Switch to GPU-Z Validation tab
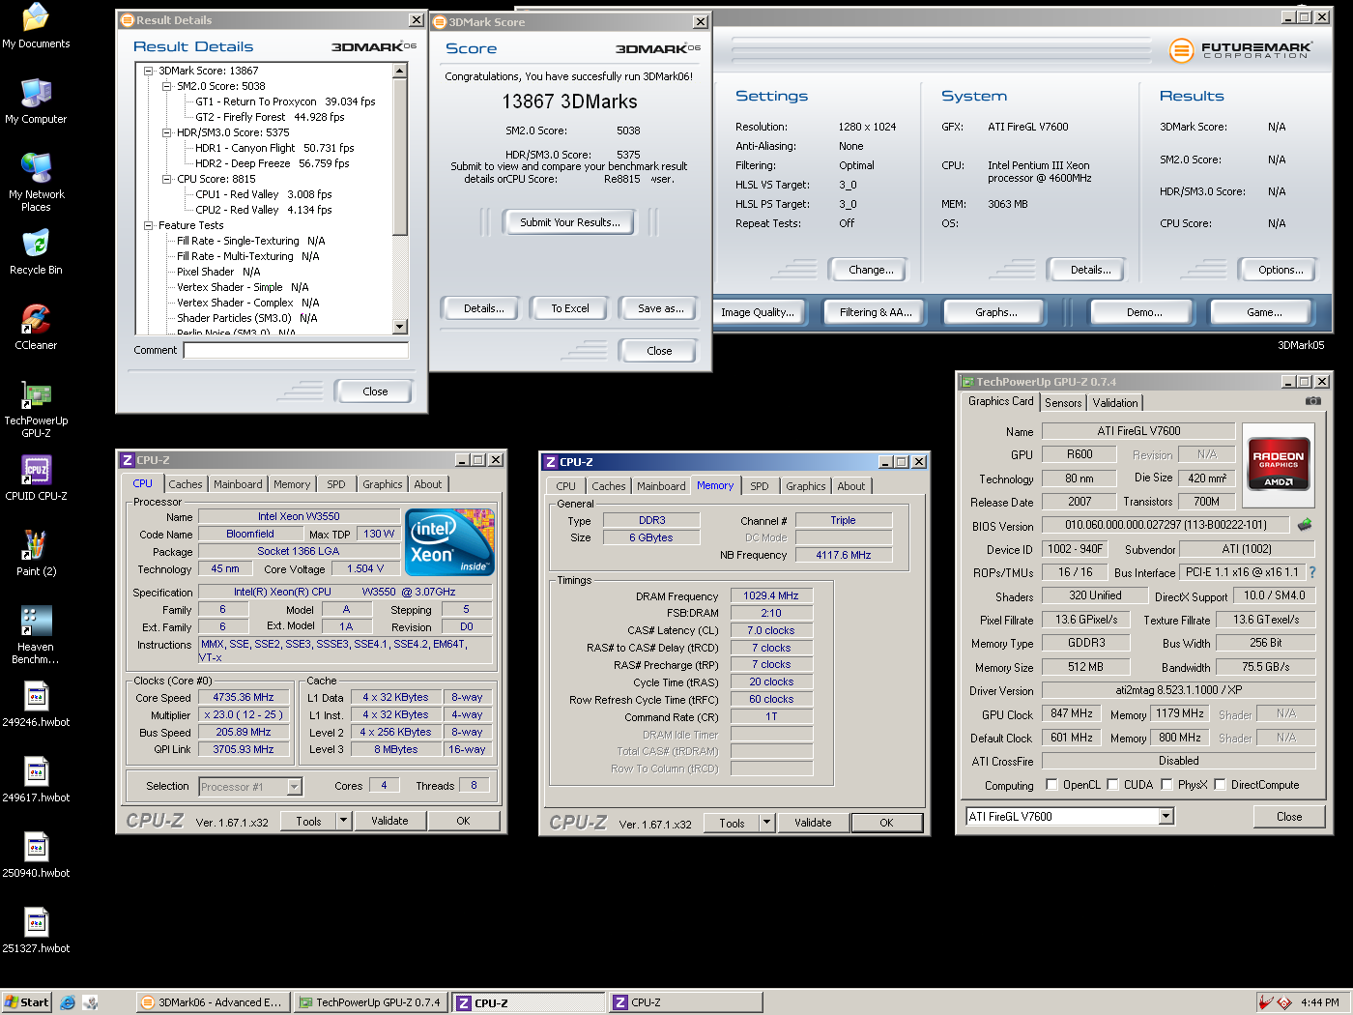This screenshot has height=1015, width=1353. click(1115, 403)
